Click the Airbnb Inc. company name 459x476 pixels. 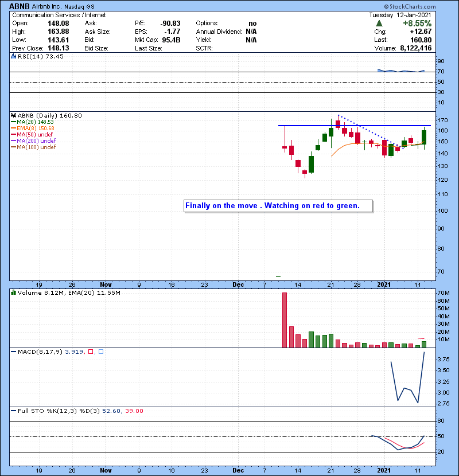46,6
